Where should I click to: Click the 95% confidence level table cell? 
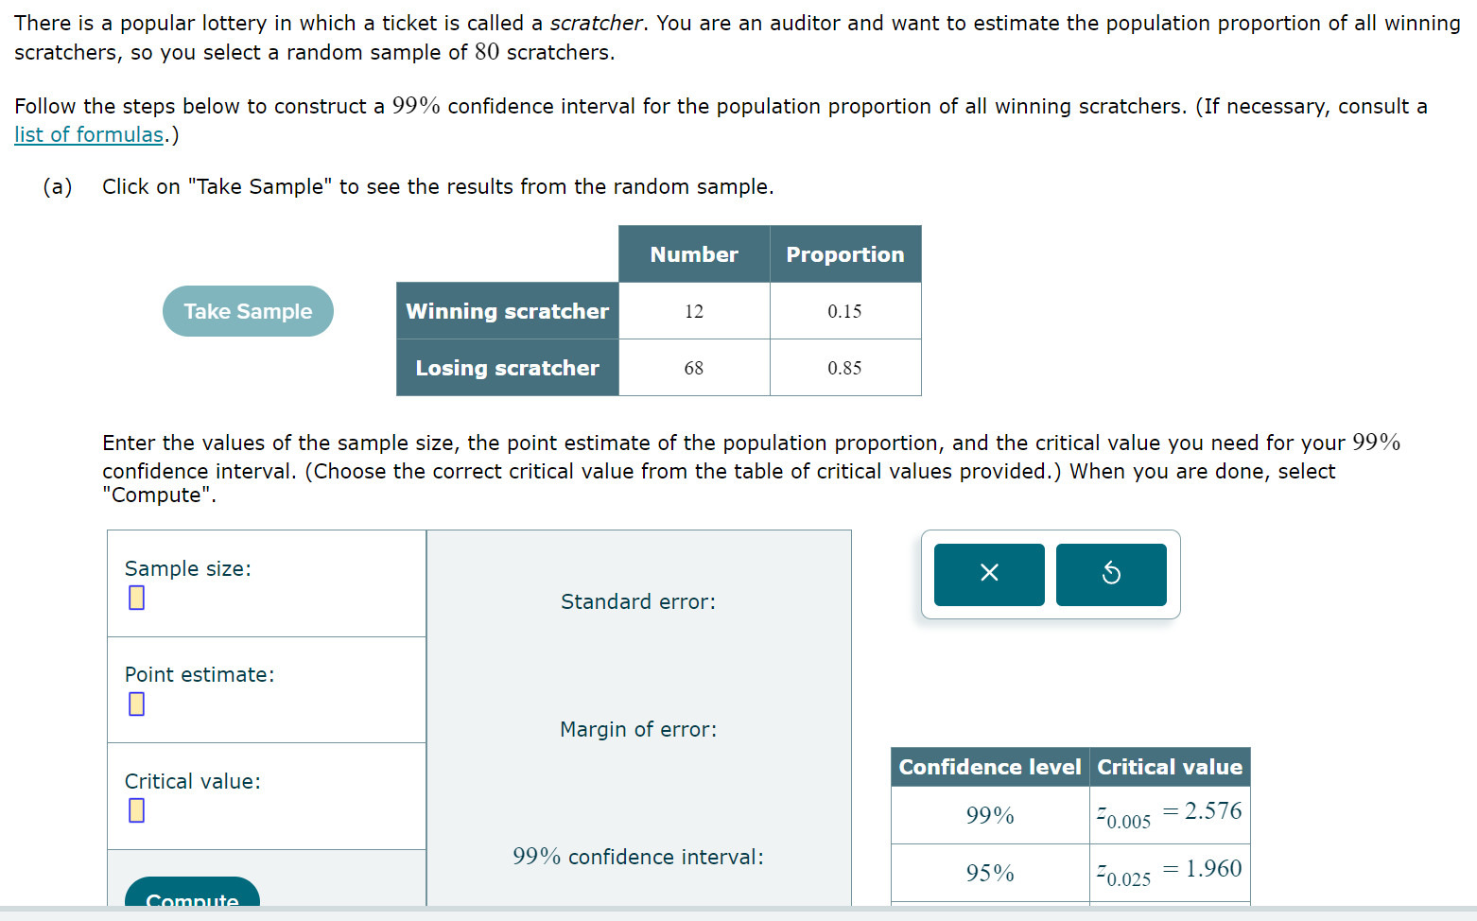pyautogui.click(x=989, y=872)
